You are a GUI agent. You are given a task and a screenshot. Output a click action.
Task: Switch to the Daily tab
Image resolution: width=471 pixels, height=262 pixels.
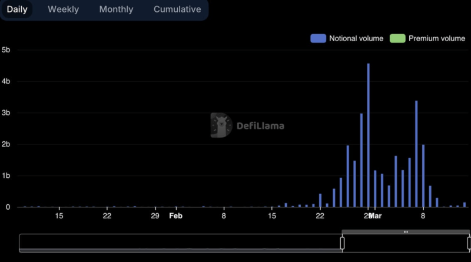coord(17,9)
